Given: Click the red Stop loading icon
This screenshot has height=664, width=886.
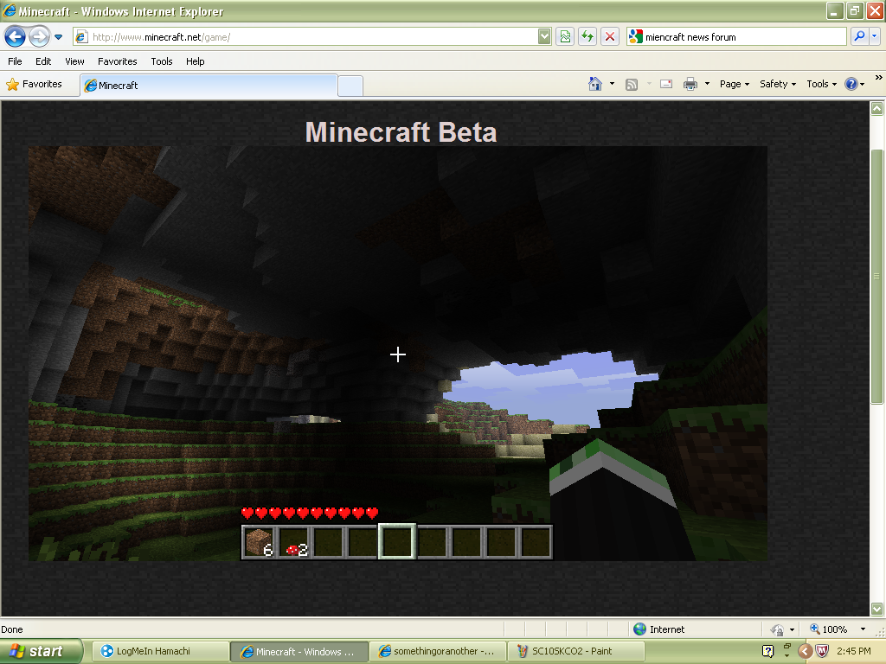Looking at the screenshot, I should click(610, 37).
